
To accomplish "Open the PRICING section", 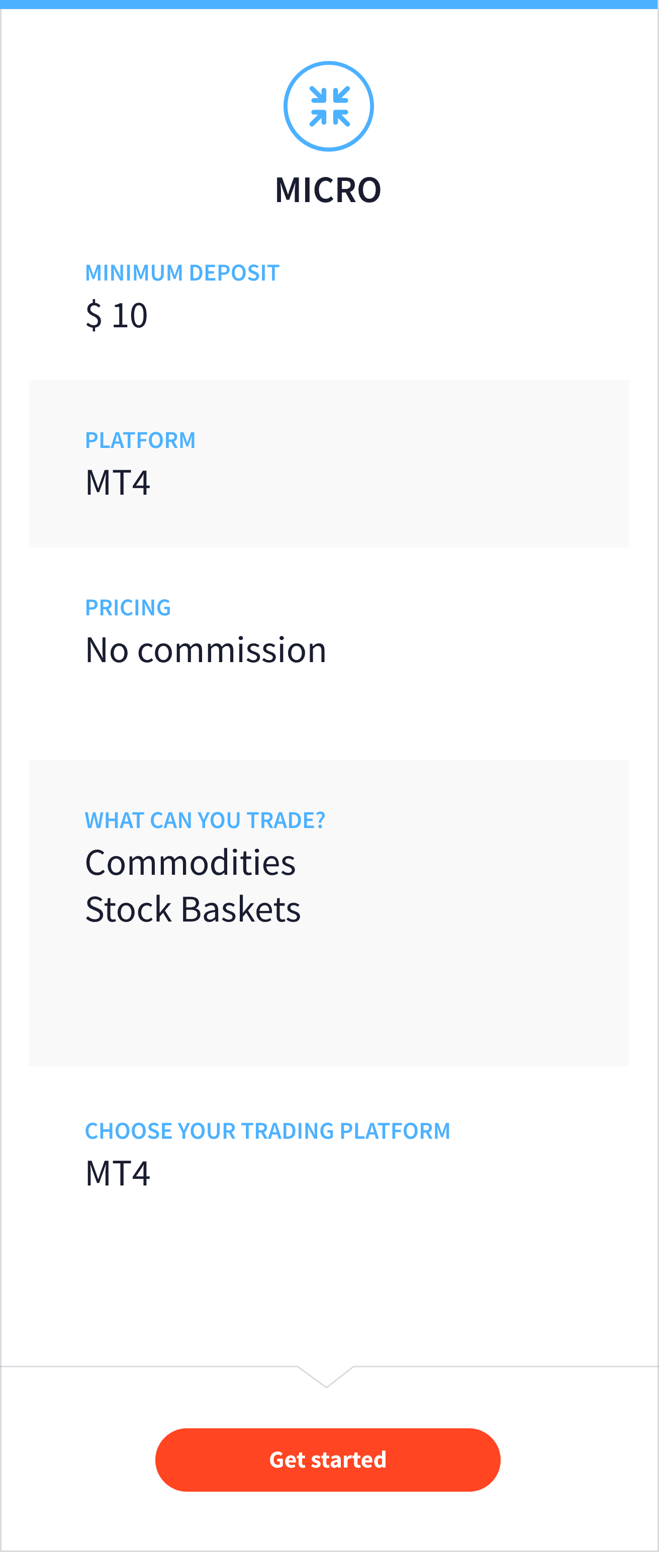I will [x=128, y=608].
